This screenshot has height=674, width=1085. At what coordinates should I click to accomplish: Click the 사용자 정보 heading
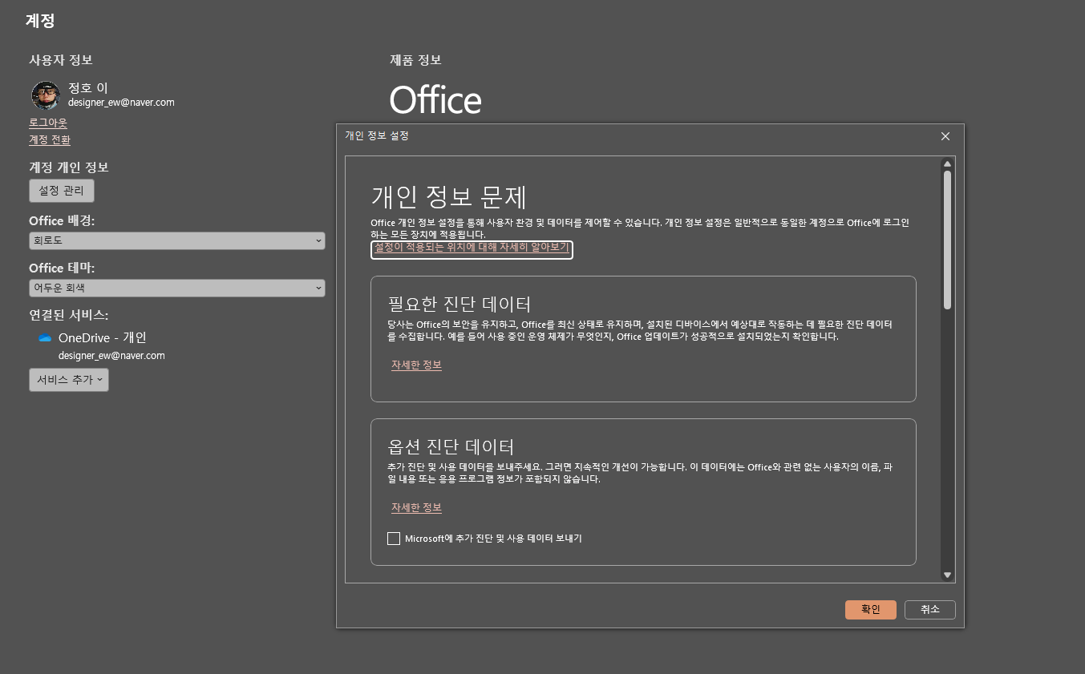61,60
